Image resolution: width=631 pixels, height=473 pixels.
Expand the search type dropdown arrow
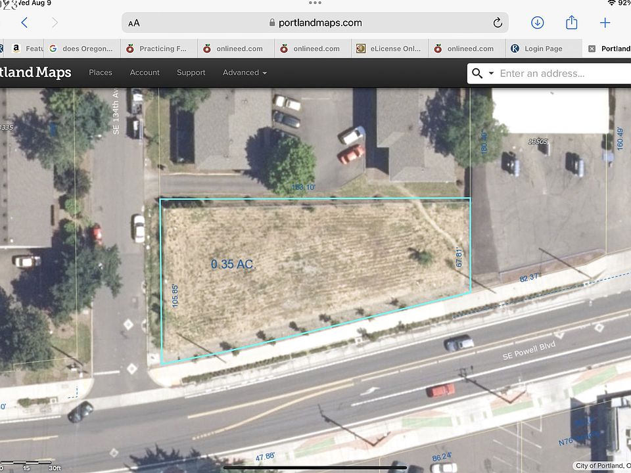(491, 73)
